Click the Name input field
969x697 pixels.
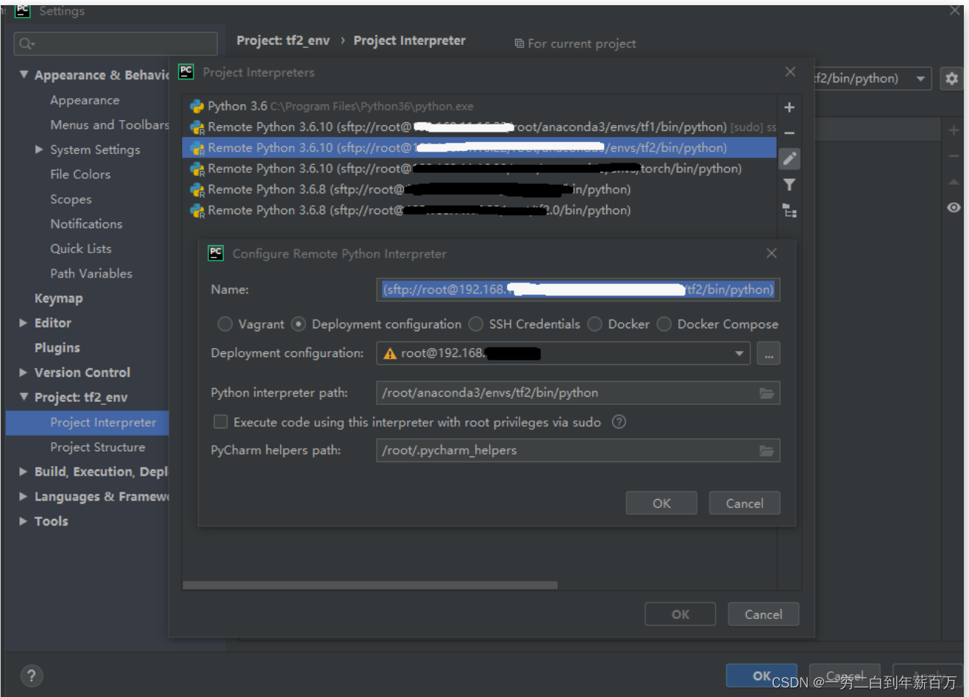point(578,289)
